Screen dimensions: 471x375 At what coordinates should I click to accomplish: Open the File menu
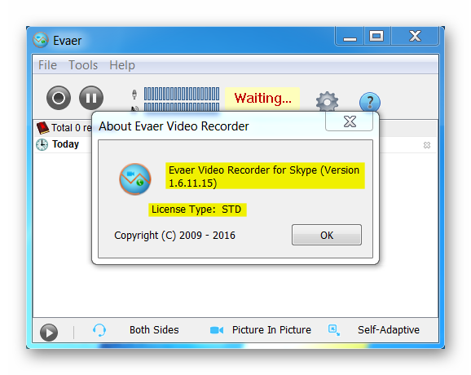pyautogui.click(x=47, y=65)
